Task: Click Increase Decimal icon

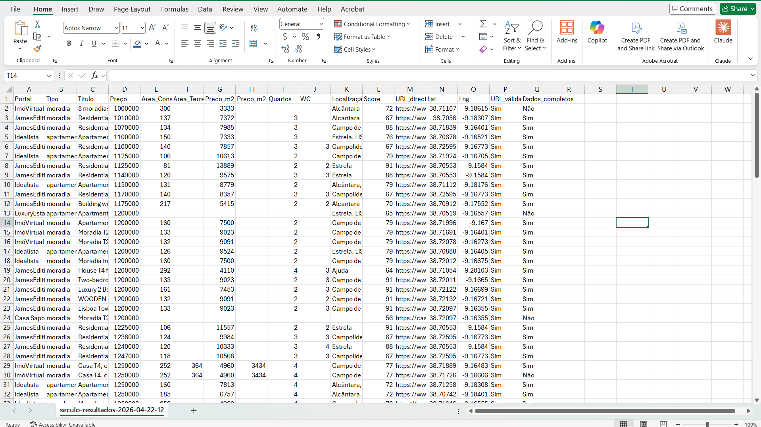Action: 285,49
